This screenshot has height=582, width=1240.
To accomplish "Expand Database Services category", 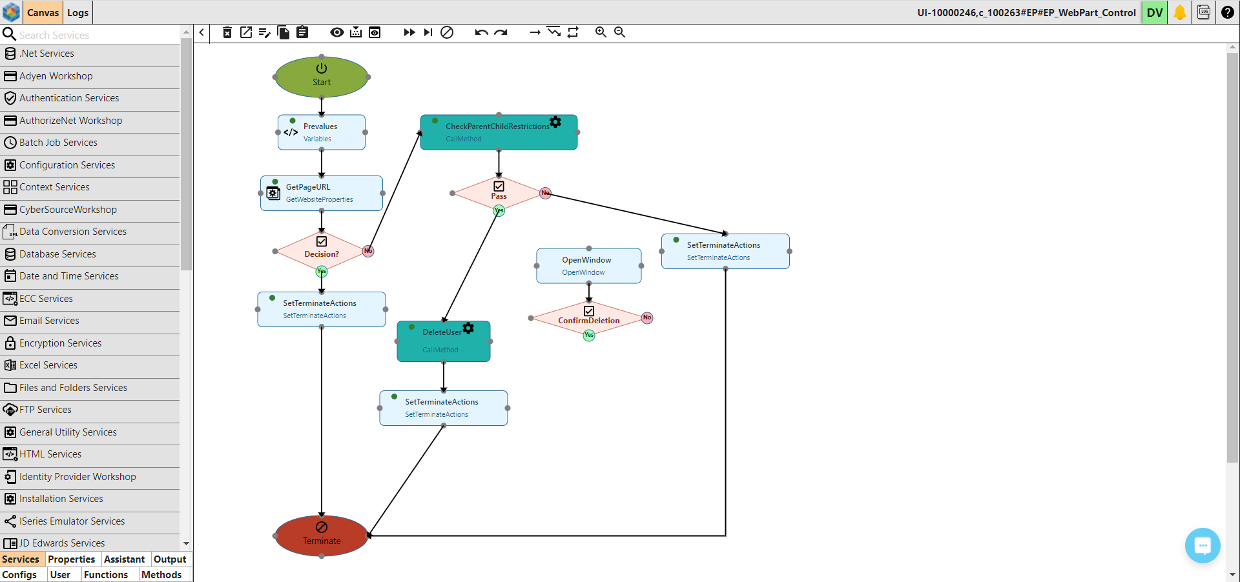I will tap(90, 254).
